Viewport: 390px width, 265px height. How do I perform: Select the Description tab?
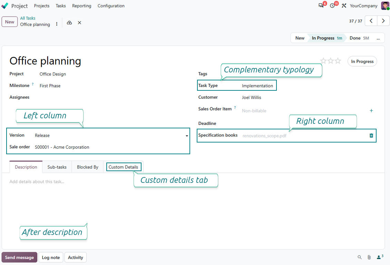(26, 167)
